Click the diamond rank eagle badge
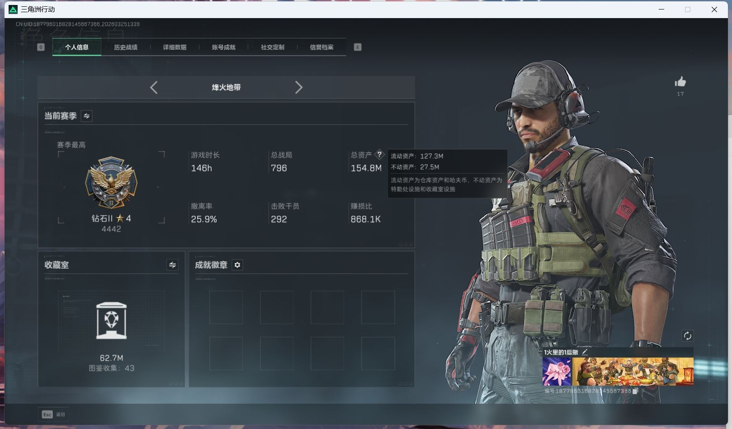 (x=111, y=183)
